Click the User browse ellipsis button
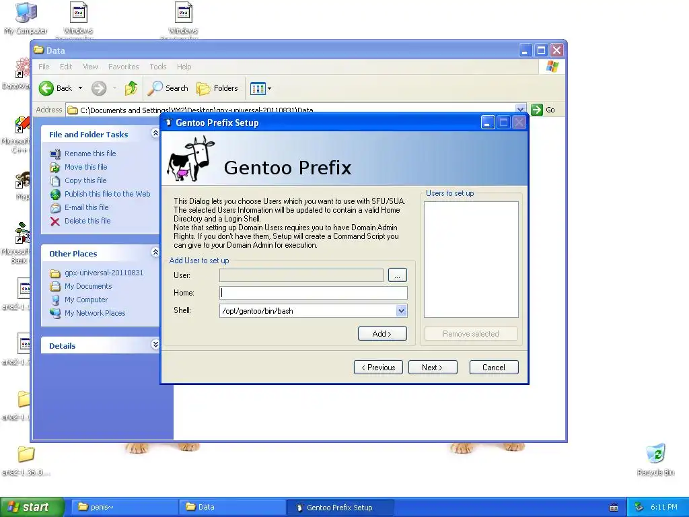Viewport: 689px width, 517px height. click(x=397, y=275)
